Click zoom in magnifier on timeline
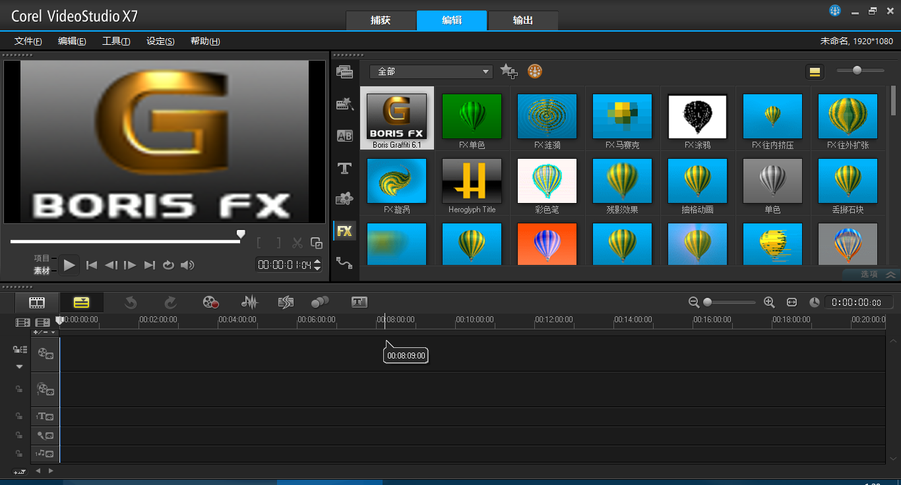Viewport: 901px width, 485px height. pos(769,302)
